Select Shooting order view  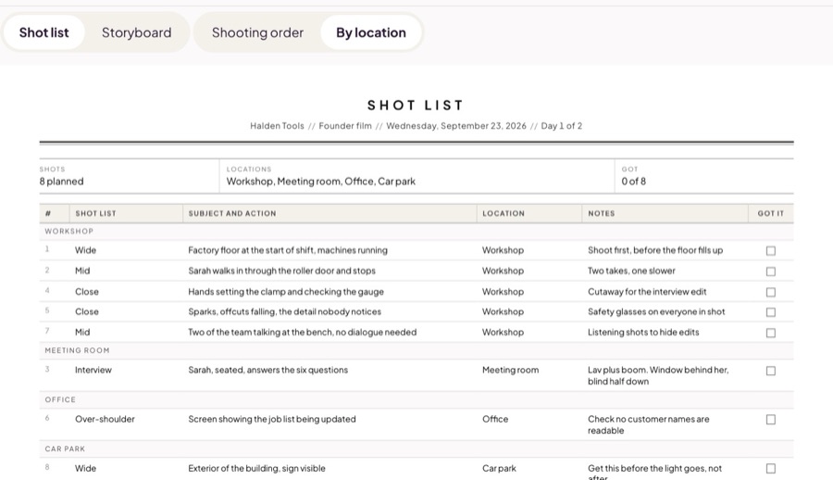pos(257,32)
